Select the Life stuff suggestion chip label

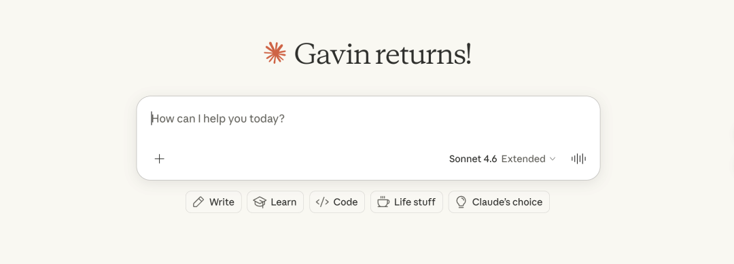pyautogui.click(x=415, y=202)
